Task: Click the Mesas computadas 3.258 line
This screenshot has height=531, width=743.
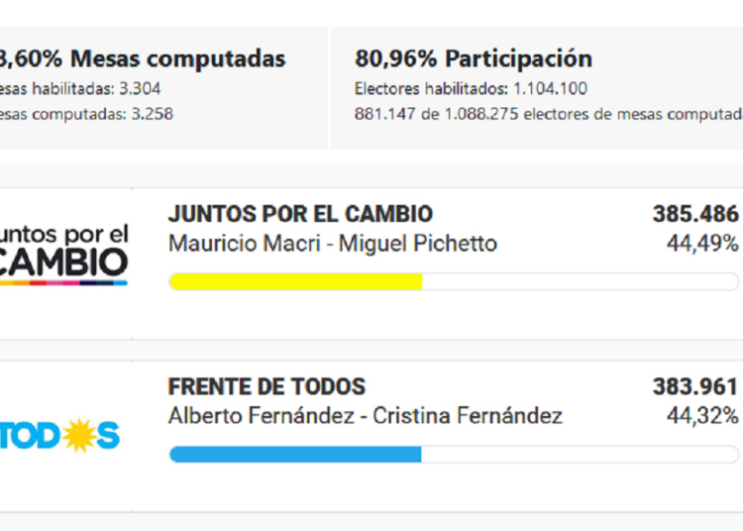Action: point(87,114)
